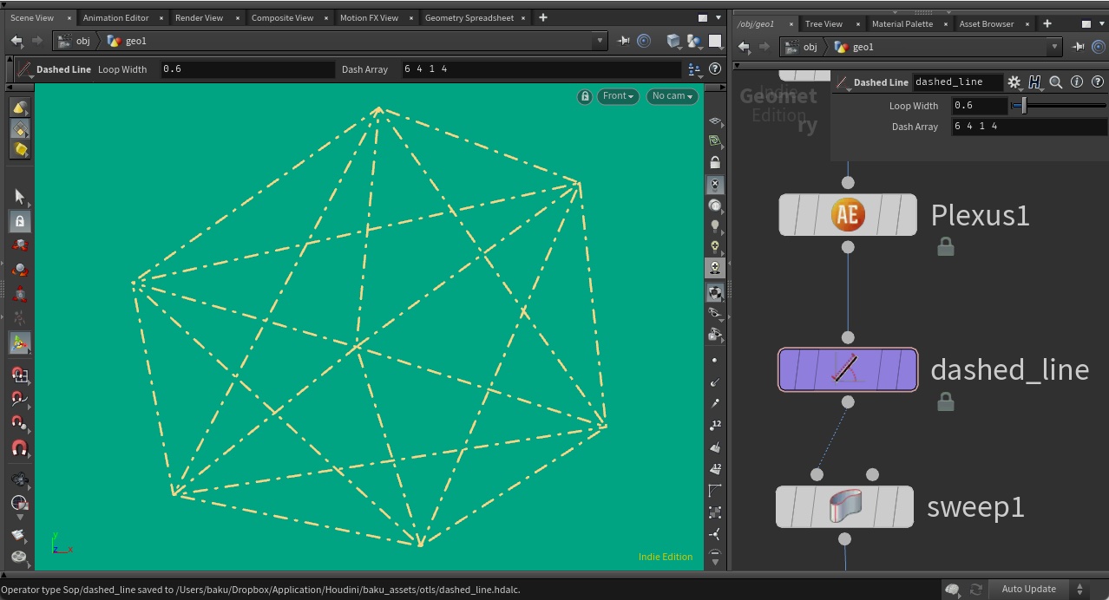Expand the Scene View path dropdown arrow

coord(600,41)
